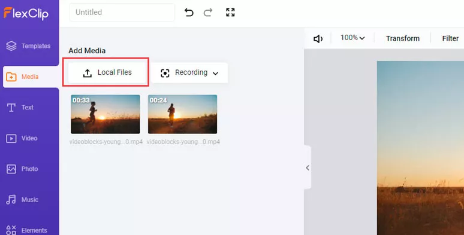Open the 100% zoom dropdown
Screen dimensions: 464x235
pos(352,38)
